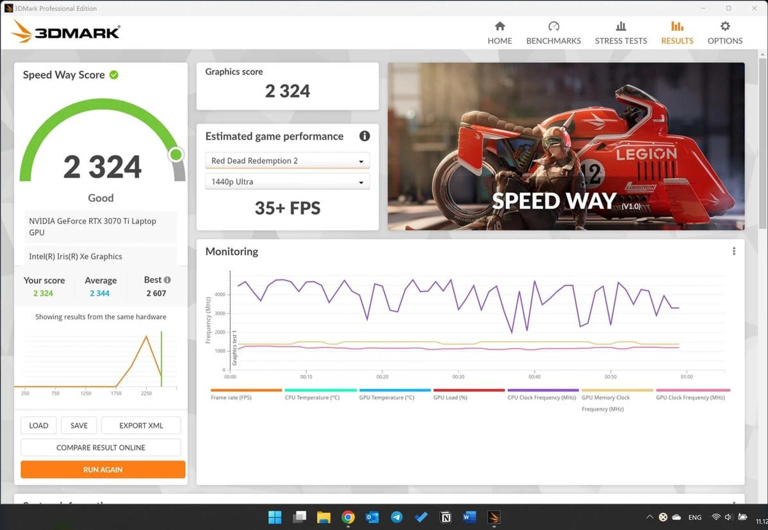The width and height of the screenshot is (768, 530).
Task: Select the RESULTS tab
Action: (x=677, y=33)
